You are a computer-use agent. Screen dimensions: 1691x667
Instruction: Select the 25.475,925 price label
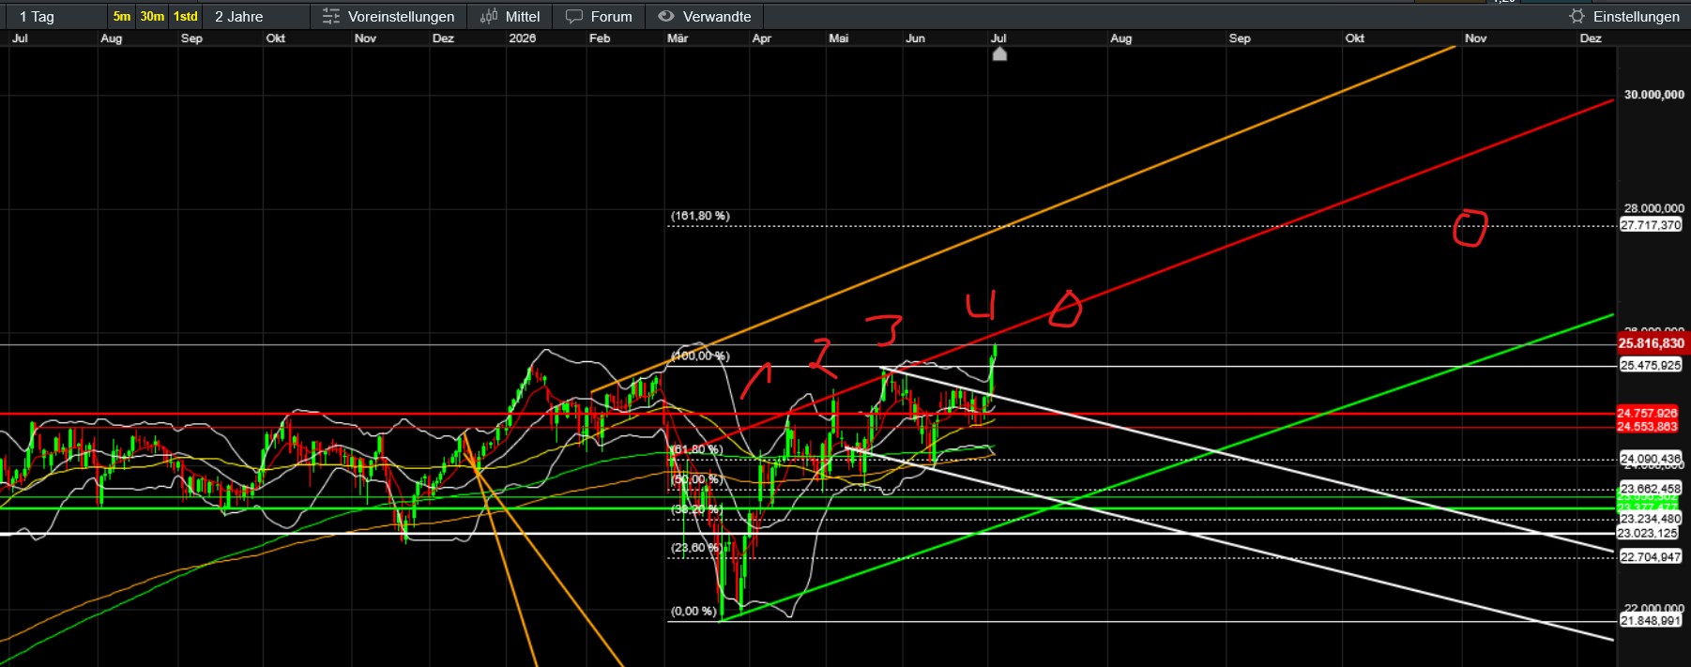[x=1651, y=365]
